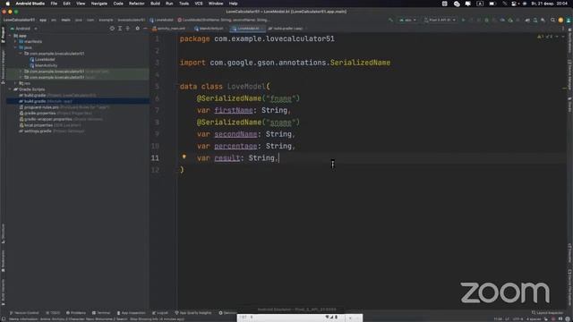The image size is (573, 322).
Task: Open the File menu
Action: 54,4
